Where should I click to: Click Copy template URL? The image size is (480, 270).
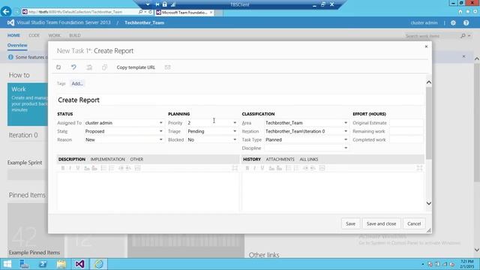click(x=136, y=67)
